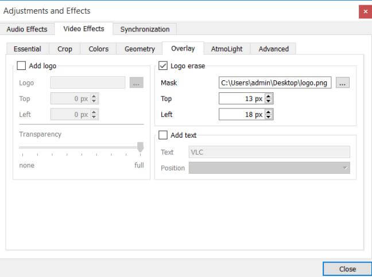Image resolution: width=372 pixels, height=277 pixels.
Task: Click the 'none' label under Transparency
Action: pyautogui.click(x=27, y=165)
